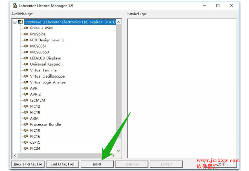Viewport: 249px width, 171px height.
Task: Click the key icon beside ARM
Action: tap(26, 119)
